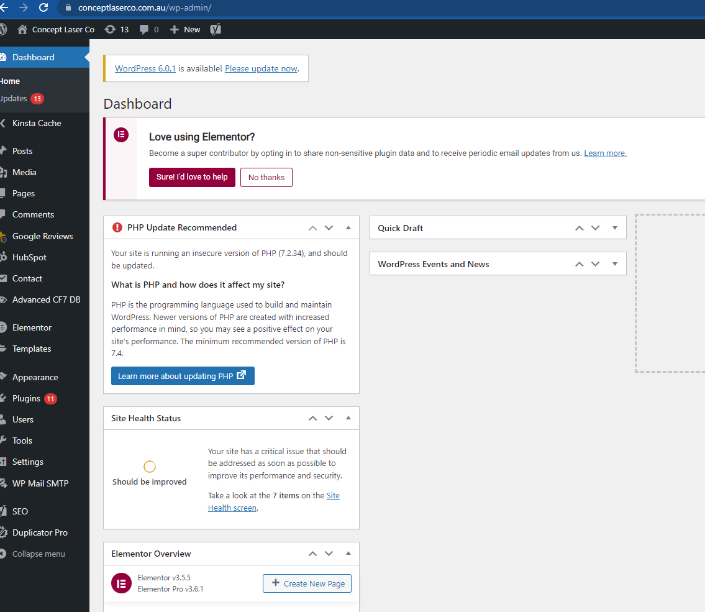Viewport: 705px width, 612px height.
Task: Open the Posts menu
Action: (x=45, y=151)
